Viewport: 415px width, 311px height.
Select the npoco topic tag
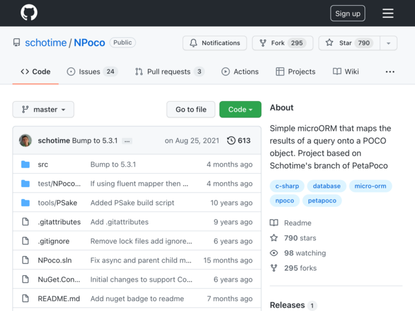click(x=285, y=200)
